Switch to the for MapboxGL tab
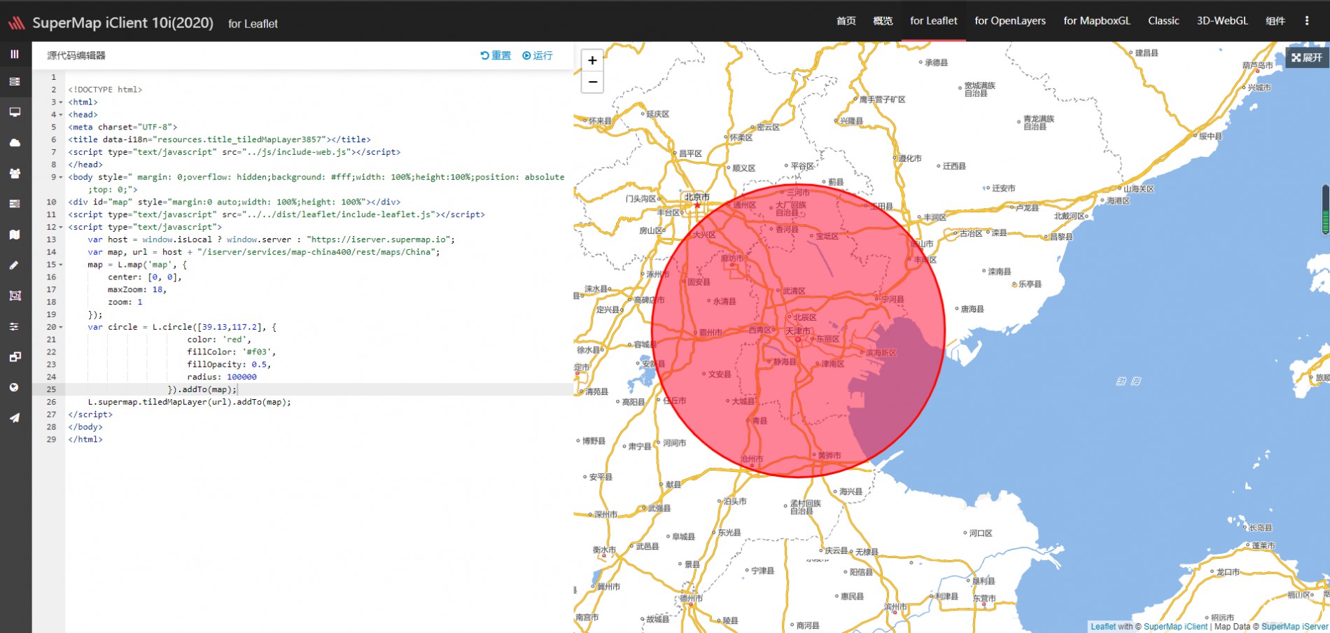This screenshot has width=1330, height=633. coord(1097,21)
